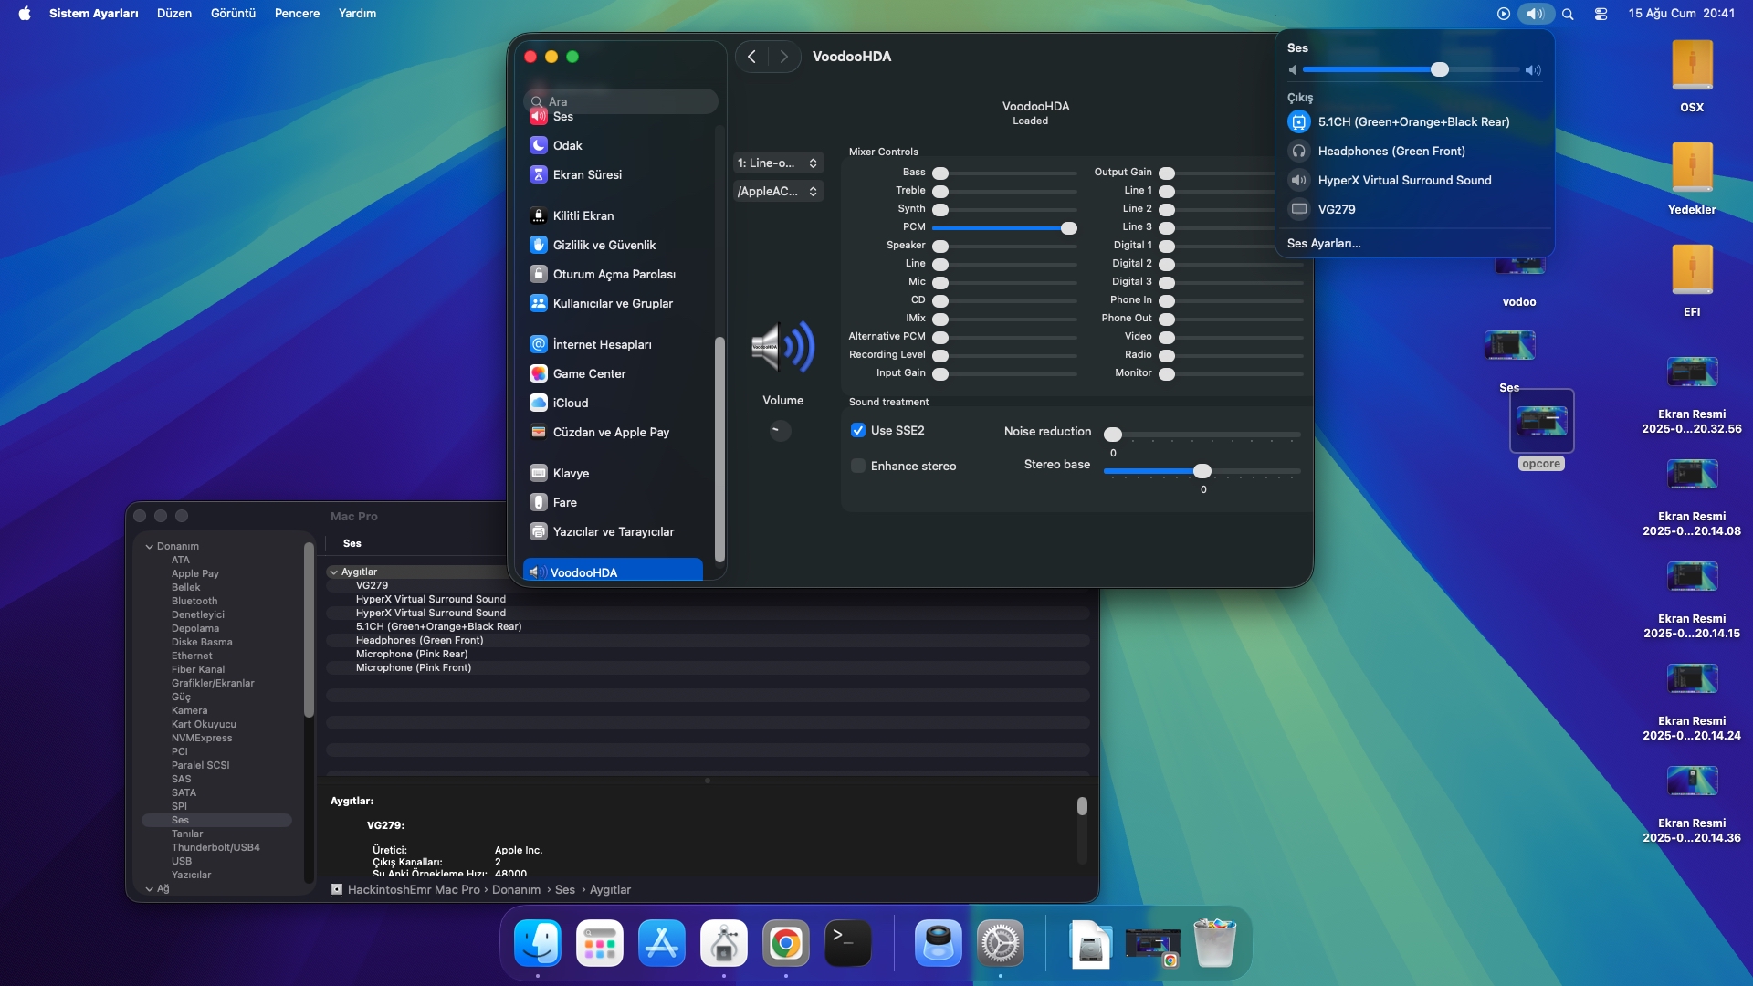
Task: Collapse the Donanım tree section
Action: point(149,546)
